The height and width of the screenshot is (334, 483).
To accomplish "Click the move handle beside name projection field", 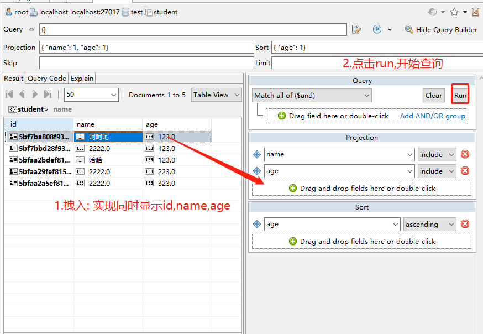I will [x=256, y=154].
